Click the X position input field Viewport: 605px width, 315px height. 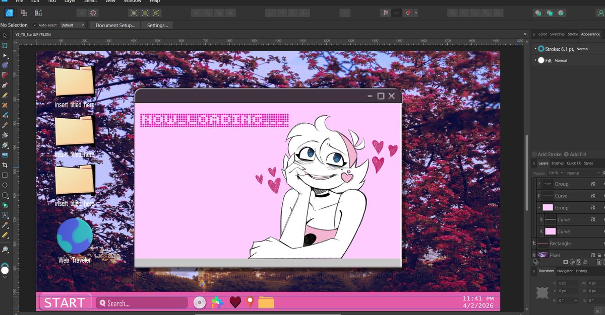[567, 283]
